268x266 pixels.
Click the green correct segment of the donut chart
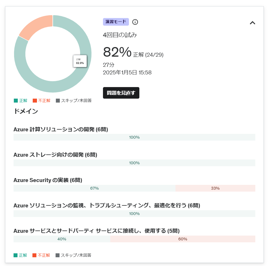coord(53,87)
